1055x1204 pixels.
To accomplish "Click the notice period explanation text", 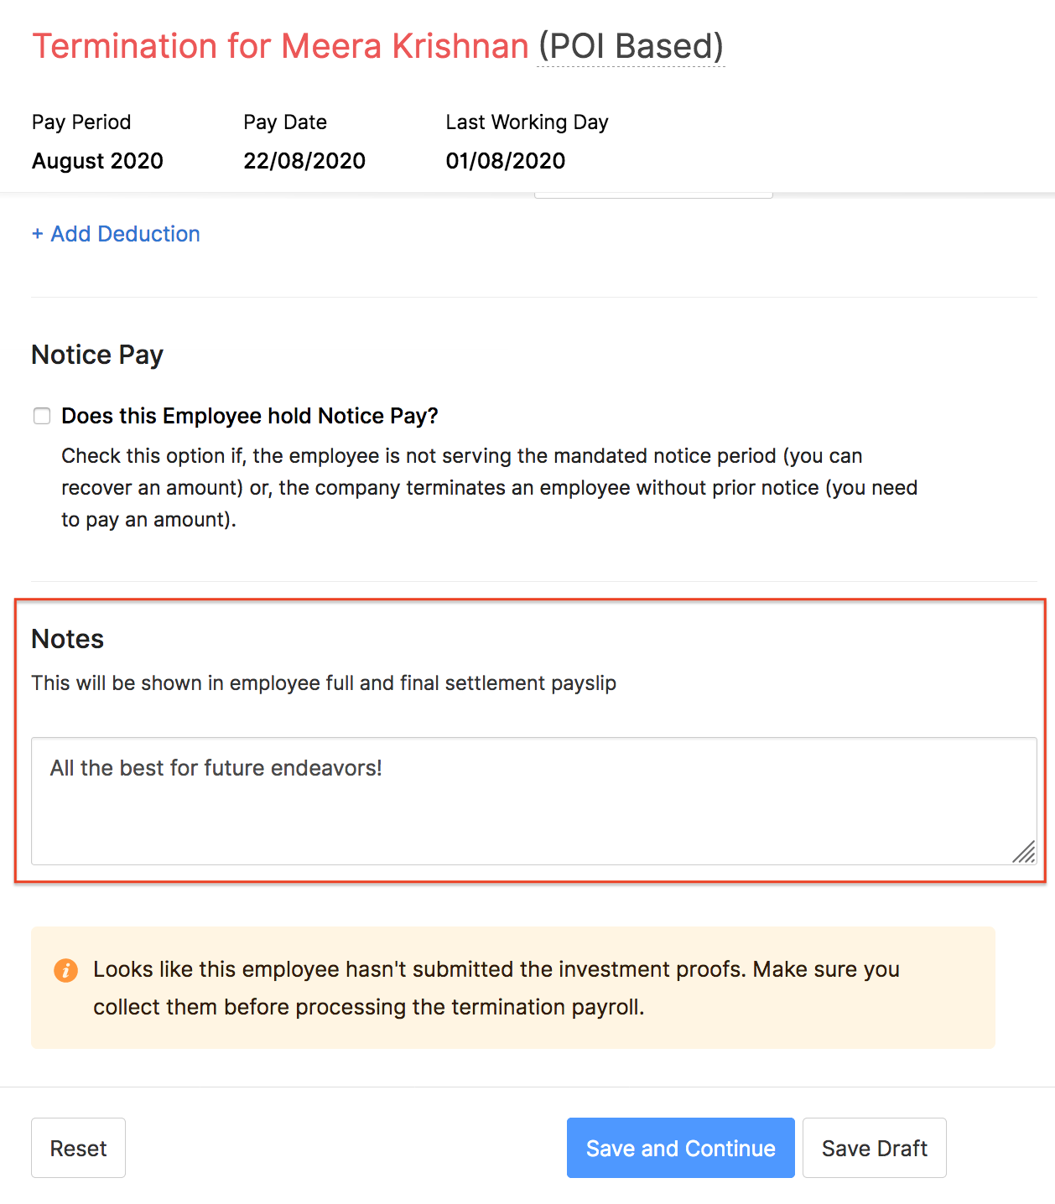I will [489, 487].
